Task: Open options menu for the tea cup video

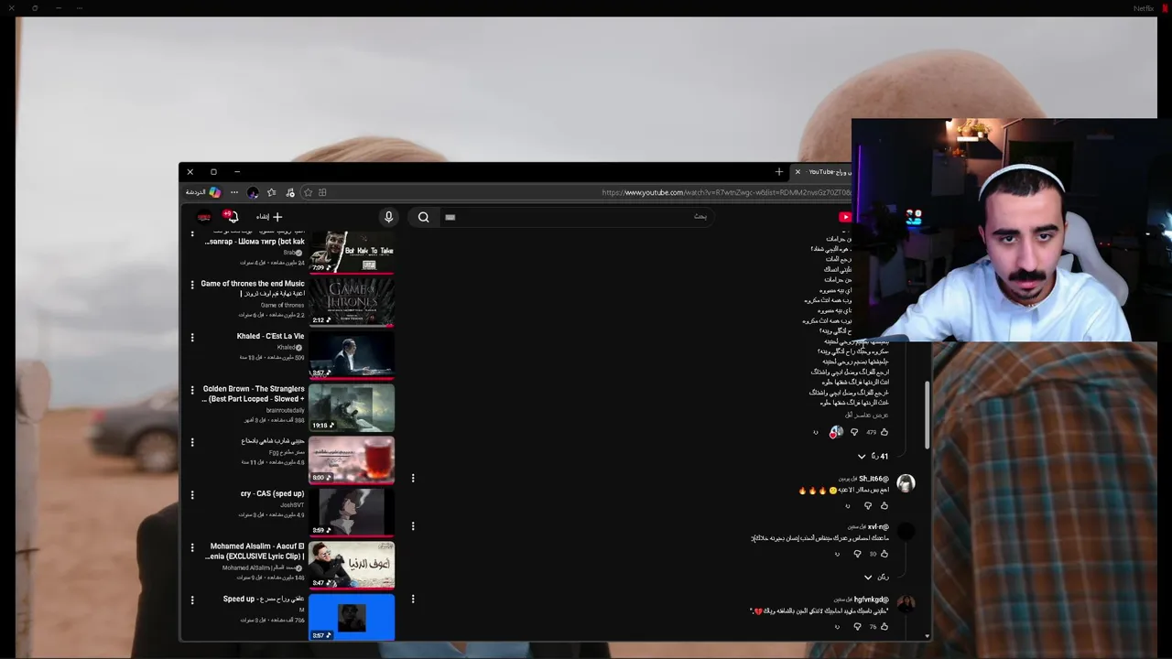Action: [x=192, y=442]
